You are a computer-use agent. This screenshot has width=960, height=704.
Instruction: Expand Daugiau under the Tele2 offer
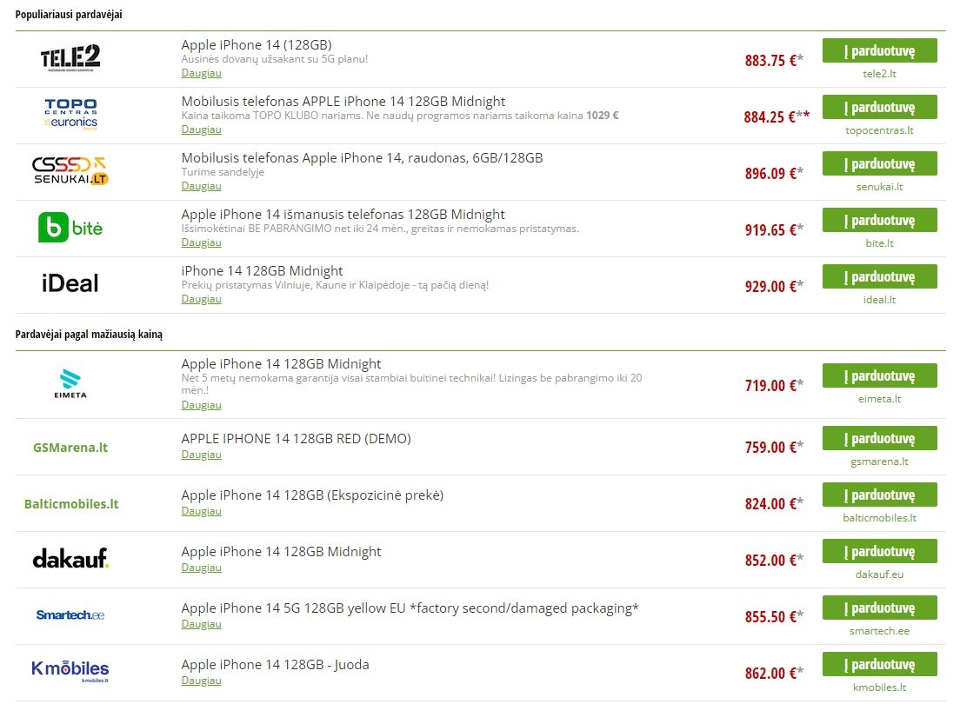(201, 73)
